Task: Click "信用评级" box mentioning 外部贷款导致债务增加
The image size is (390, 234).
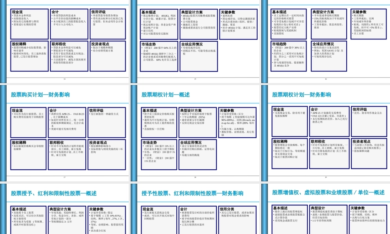Action: click(x=108, y=24)
